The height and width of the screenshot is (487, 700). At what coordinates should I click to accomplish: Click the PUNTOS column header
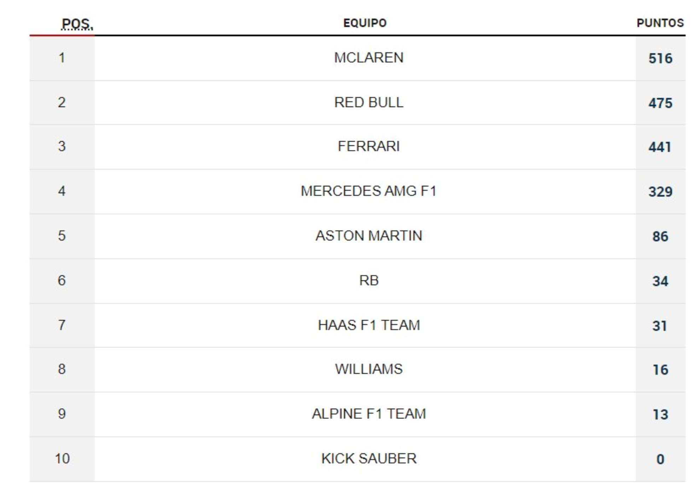(660, 23)
